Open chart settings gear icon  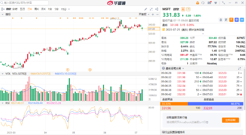point(151,9)
